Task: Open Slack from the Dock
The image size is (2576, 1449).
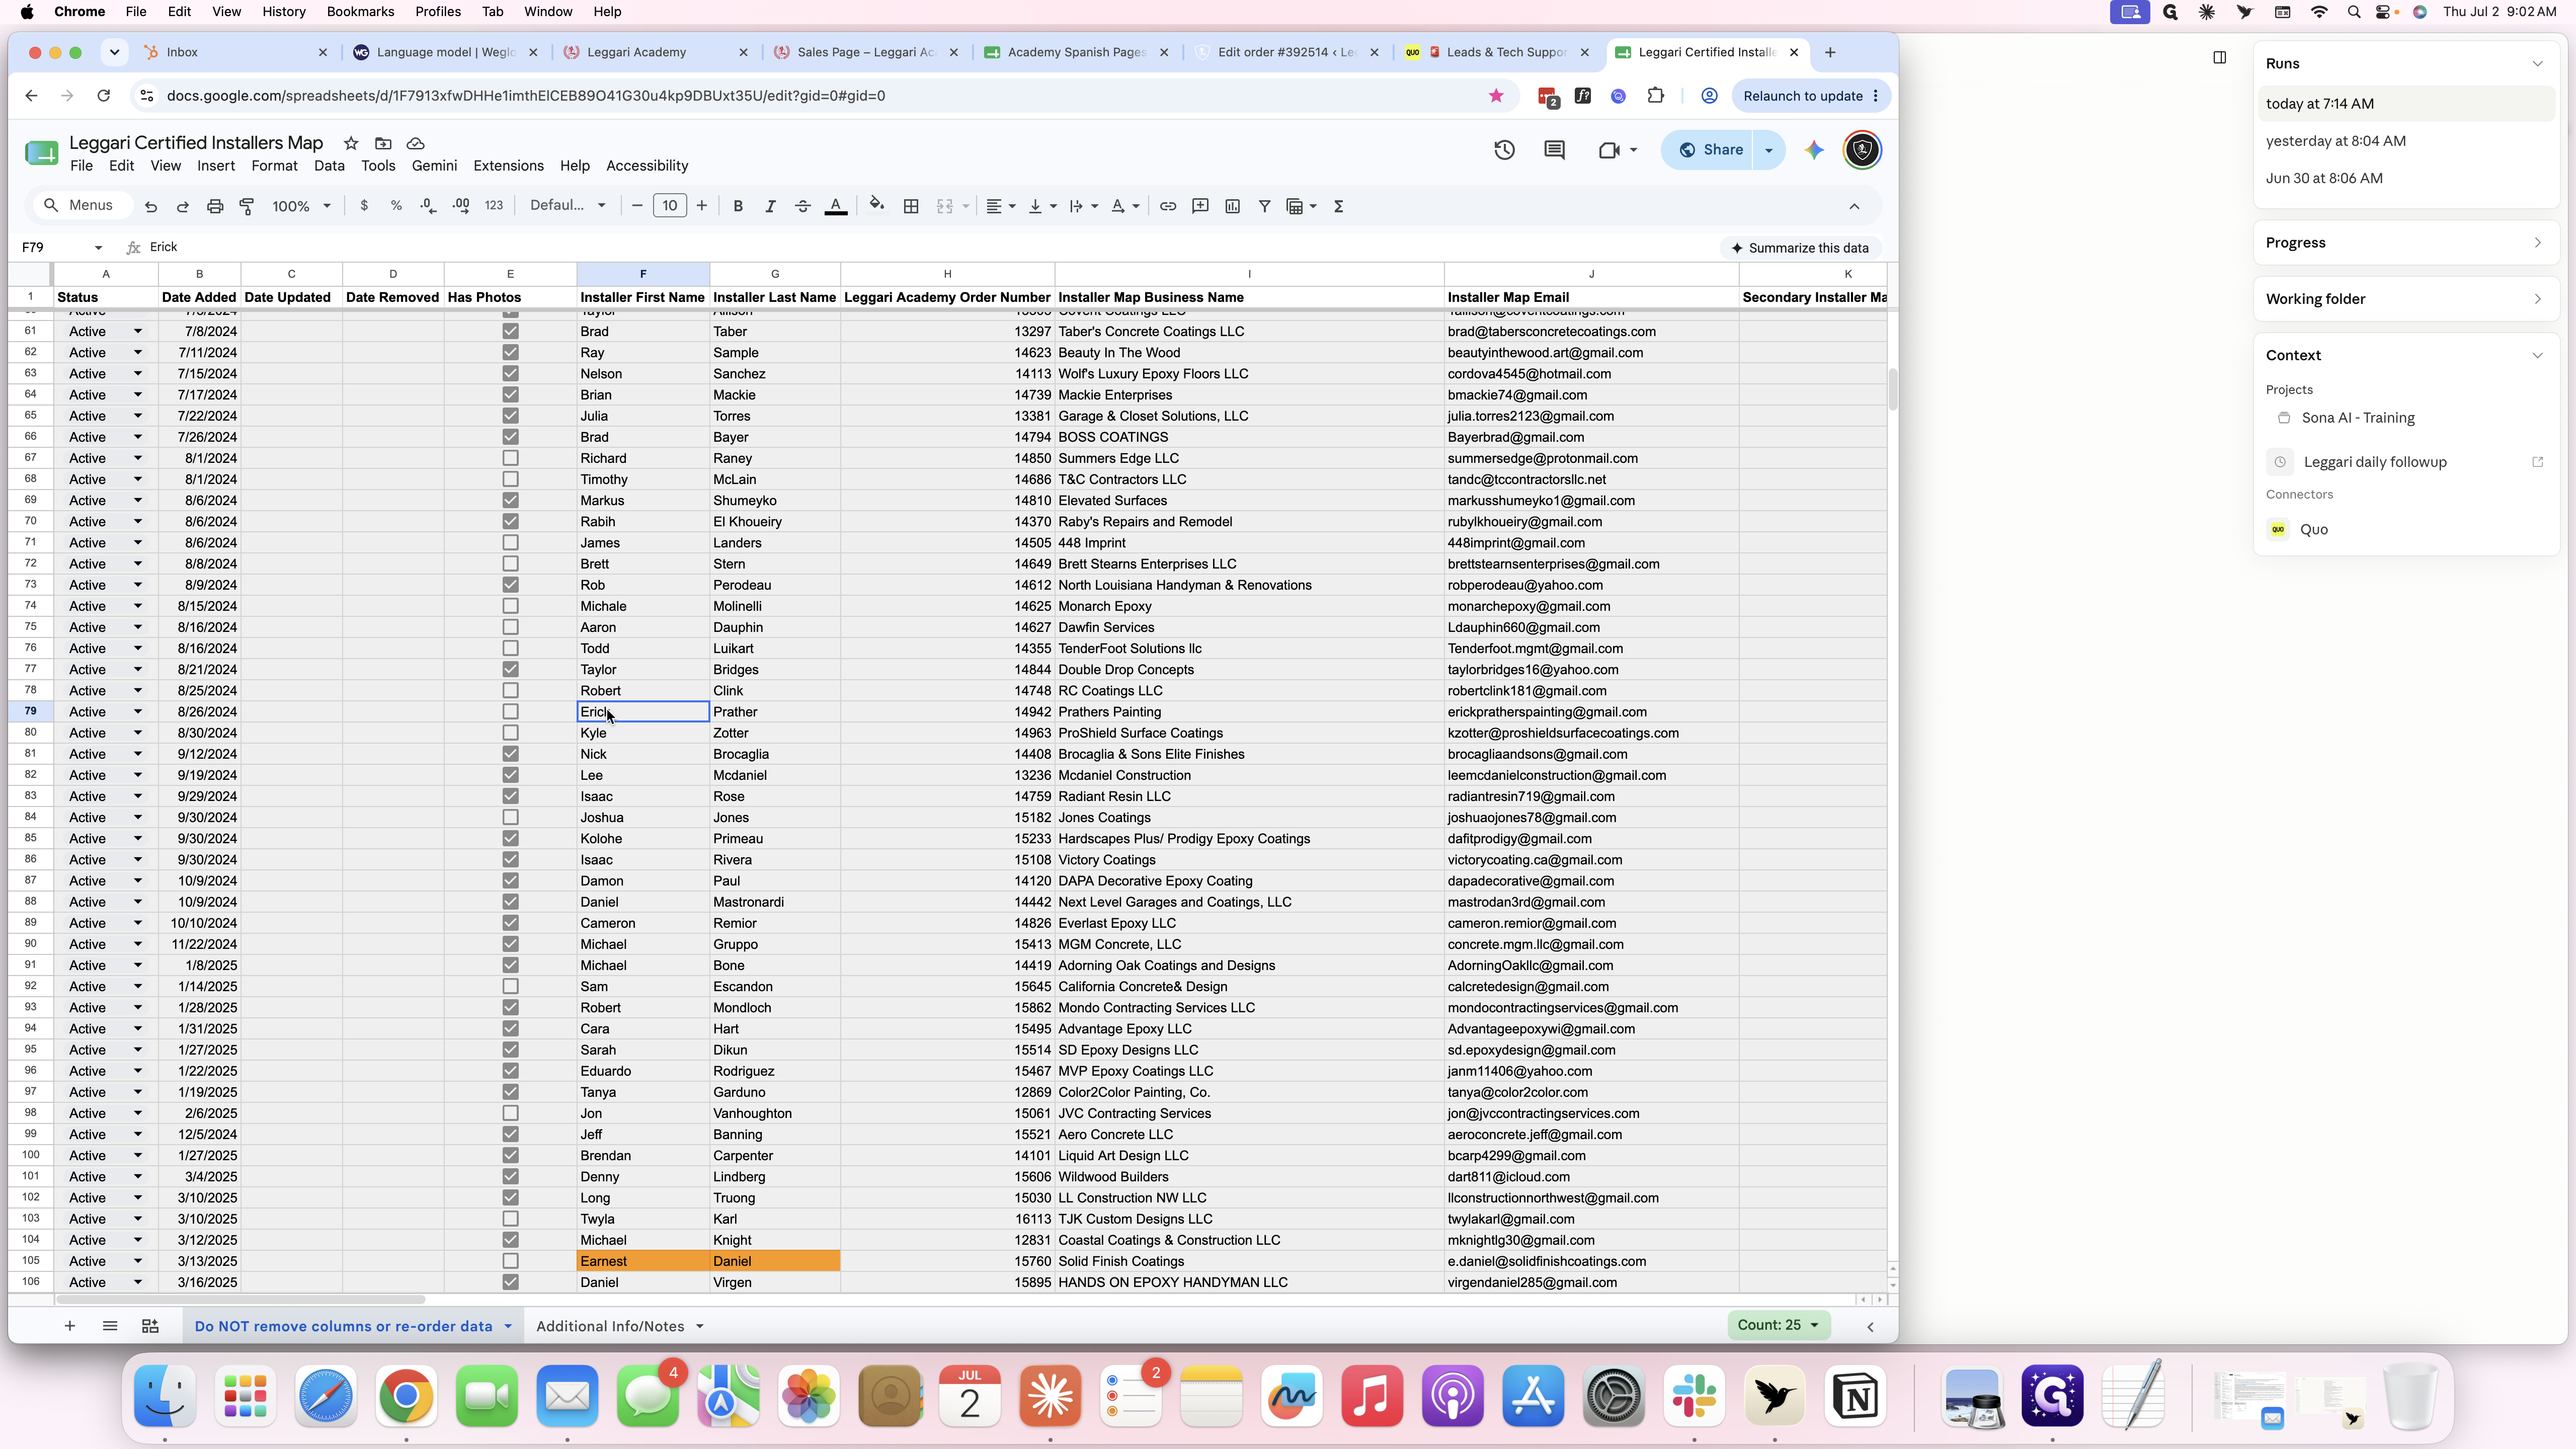Action: [1694, 1395]
